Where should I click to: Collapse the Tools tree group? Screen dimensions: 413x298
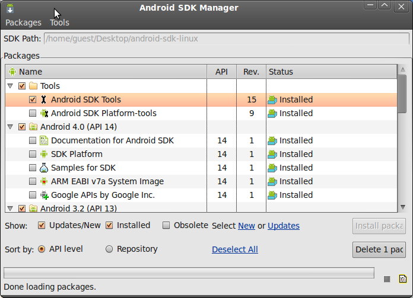[10, 86]
